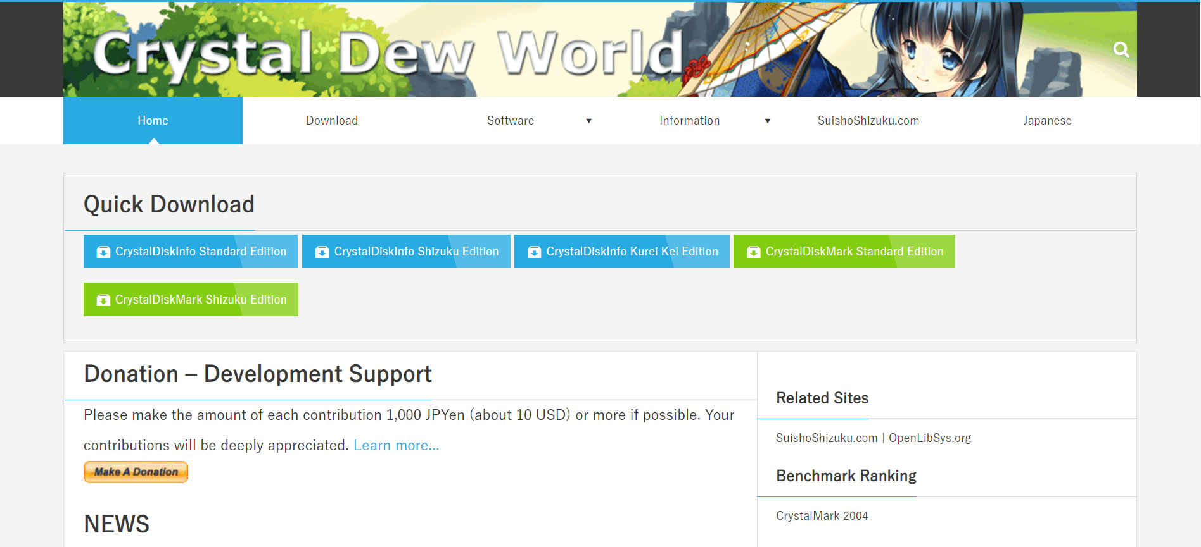Open the CrystalMark 2004 ranking link
The image size is (1201, 547).
coord(822,515)
